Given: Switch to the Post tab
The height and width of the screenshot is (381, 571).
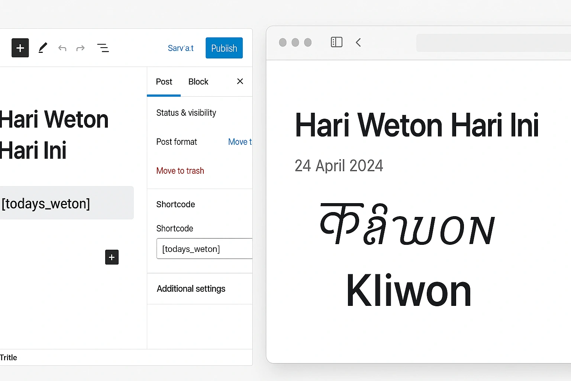Looking at the screenshot, I should tap(164, 81).
